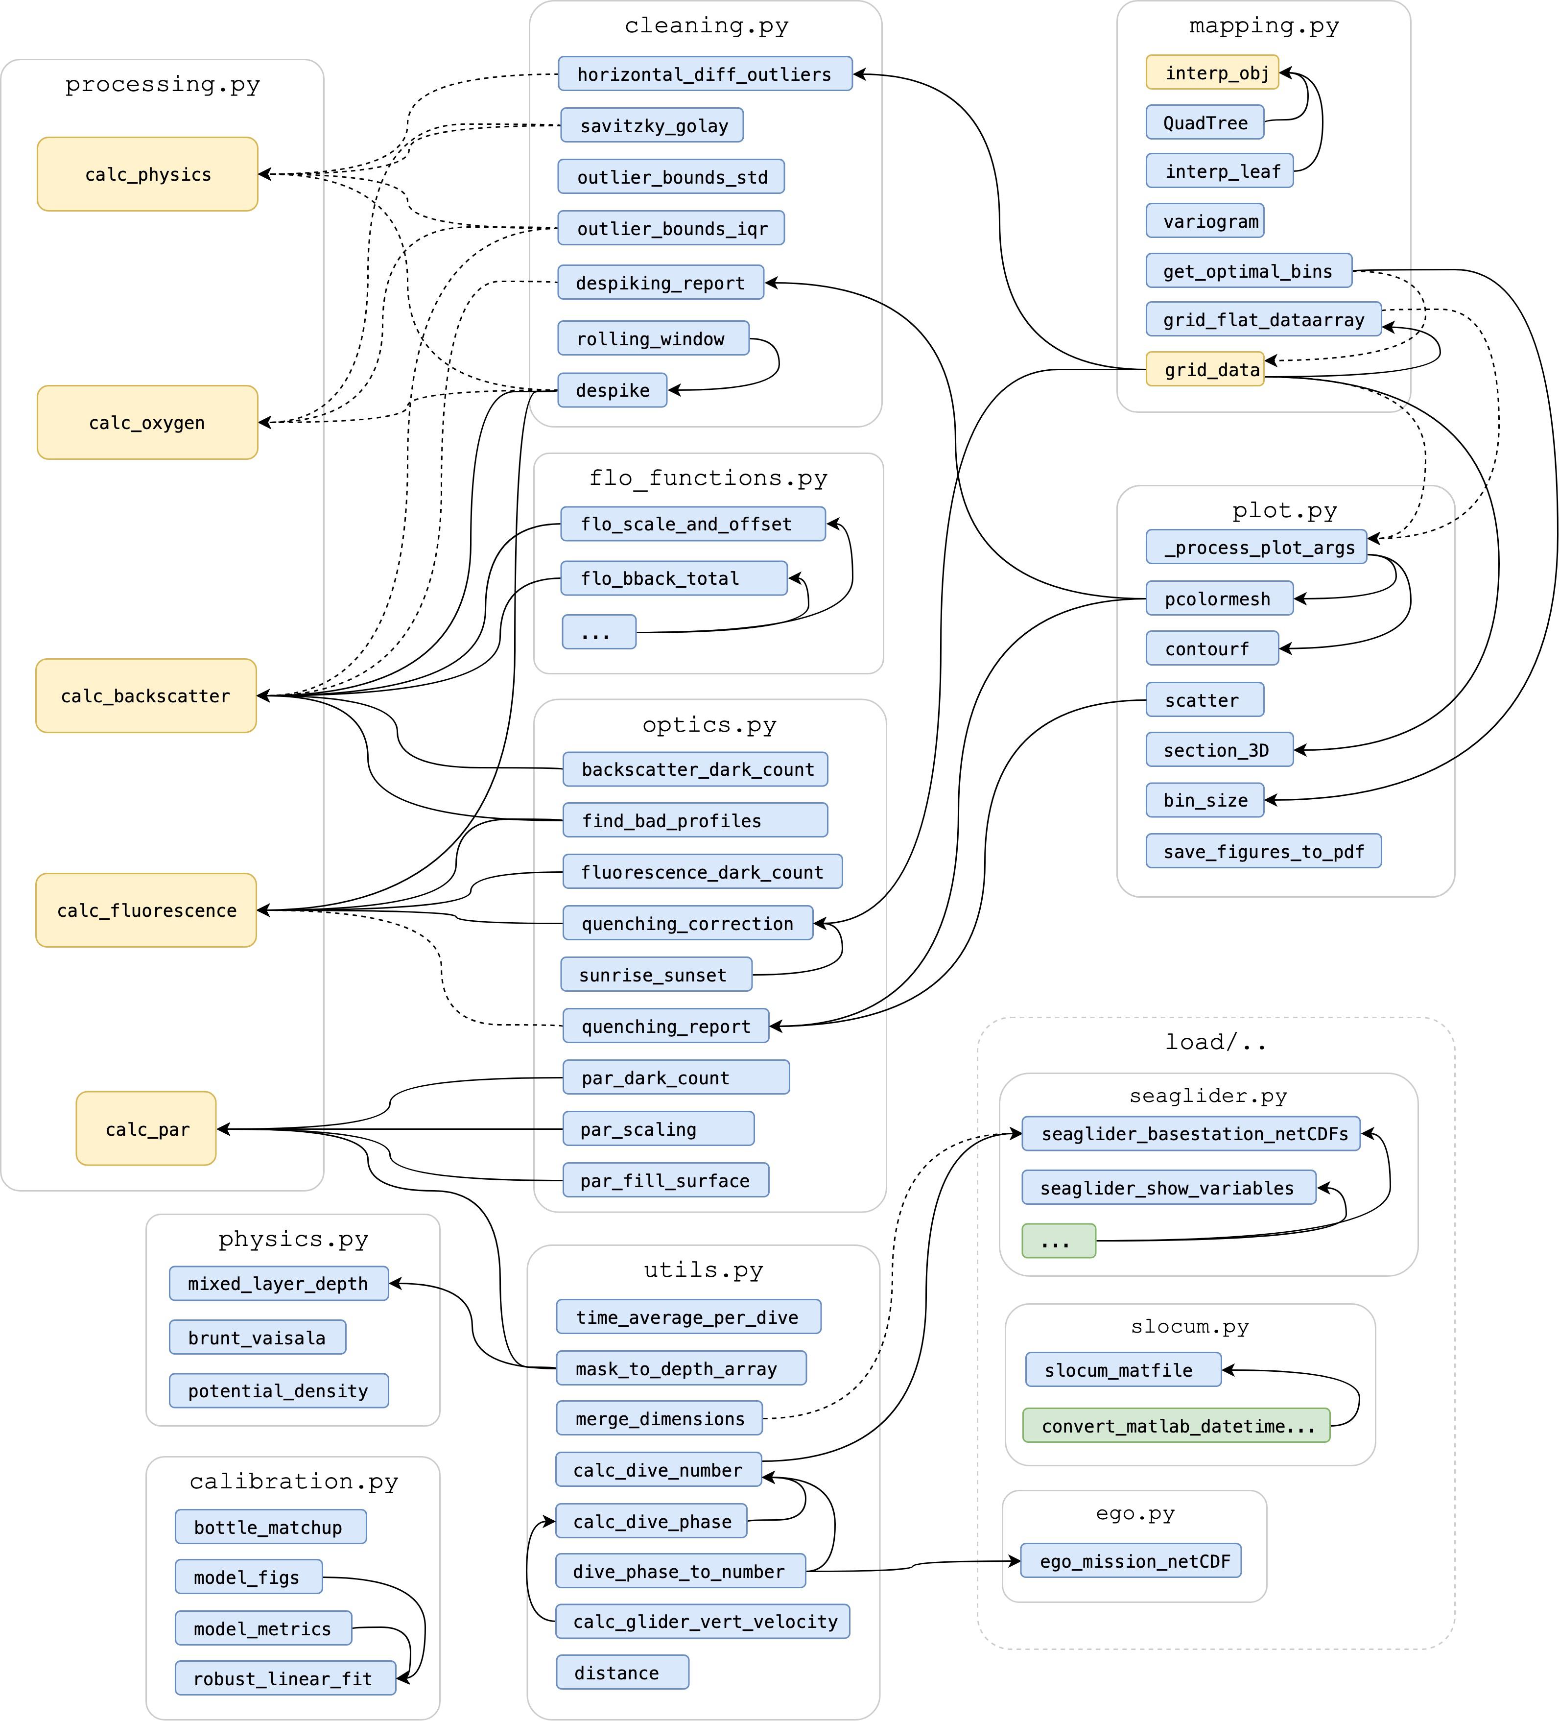Click the calc_dive_number box
The image size is (1559, 1721).
click(x=659, y=1469)
